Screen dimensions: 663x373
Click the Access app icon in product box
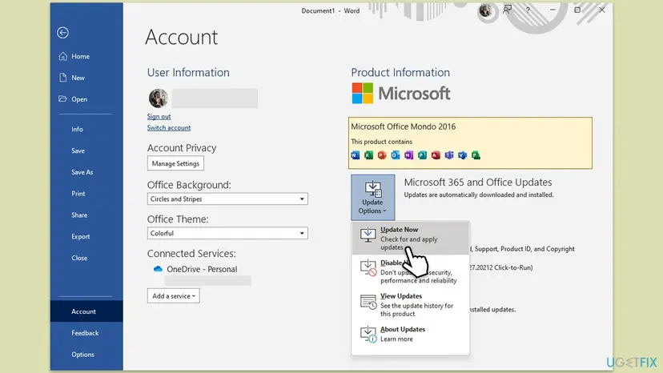(436, 155)
